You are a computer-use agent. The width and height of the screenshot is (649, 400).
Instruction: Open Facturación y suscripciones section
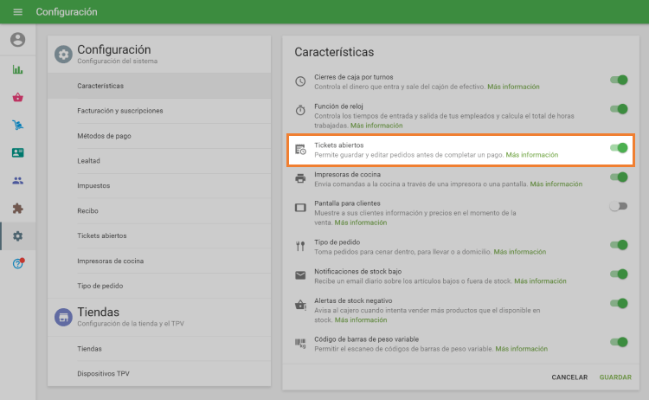[119, 111]
